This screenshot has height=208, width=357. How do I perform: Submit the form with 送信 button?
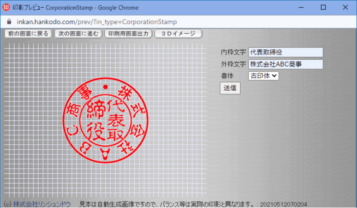click(x=229, y=88)
